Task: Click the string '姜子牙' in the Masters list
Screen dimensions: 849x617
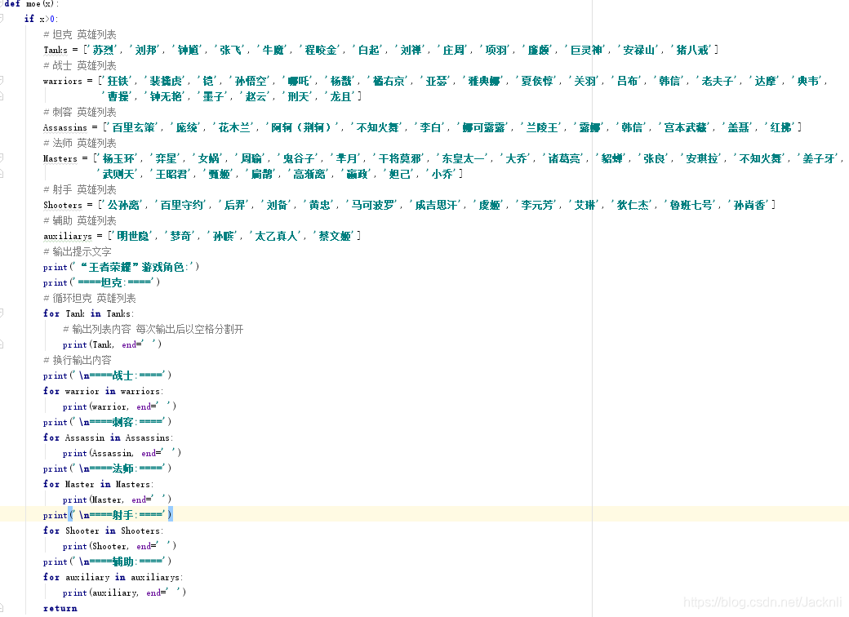Action: [x=820, y=158]
